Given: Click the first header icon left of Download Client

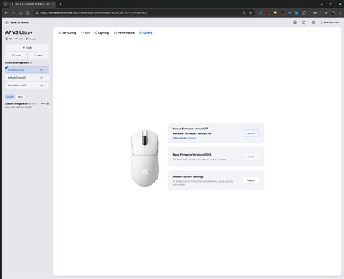Looking at the screenshot, I should pyautogui.click(x=295, y=22).
